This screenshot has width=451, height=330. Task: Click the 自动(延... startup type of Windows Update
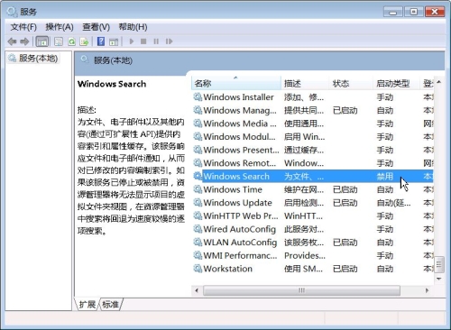tap(393, 203)
